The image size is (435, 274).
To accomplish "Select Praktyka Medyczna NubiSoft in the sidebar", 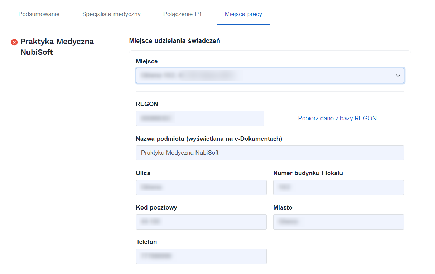I will pos(57,47).
